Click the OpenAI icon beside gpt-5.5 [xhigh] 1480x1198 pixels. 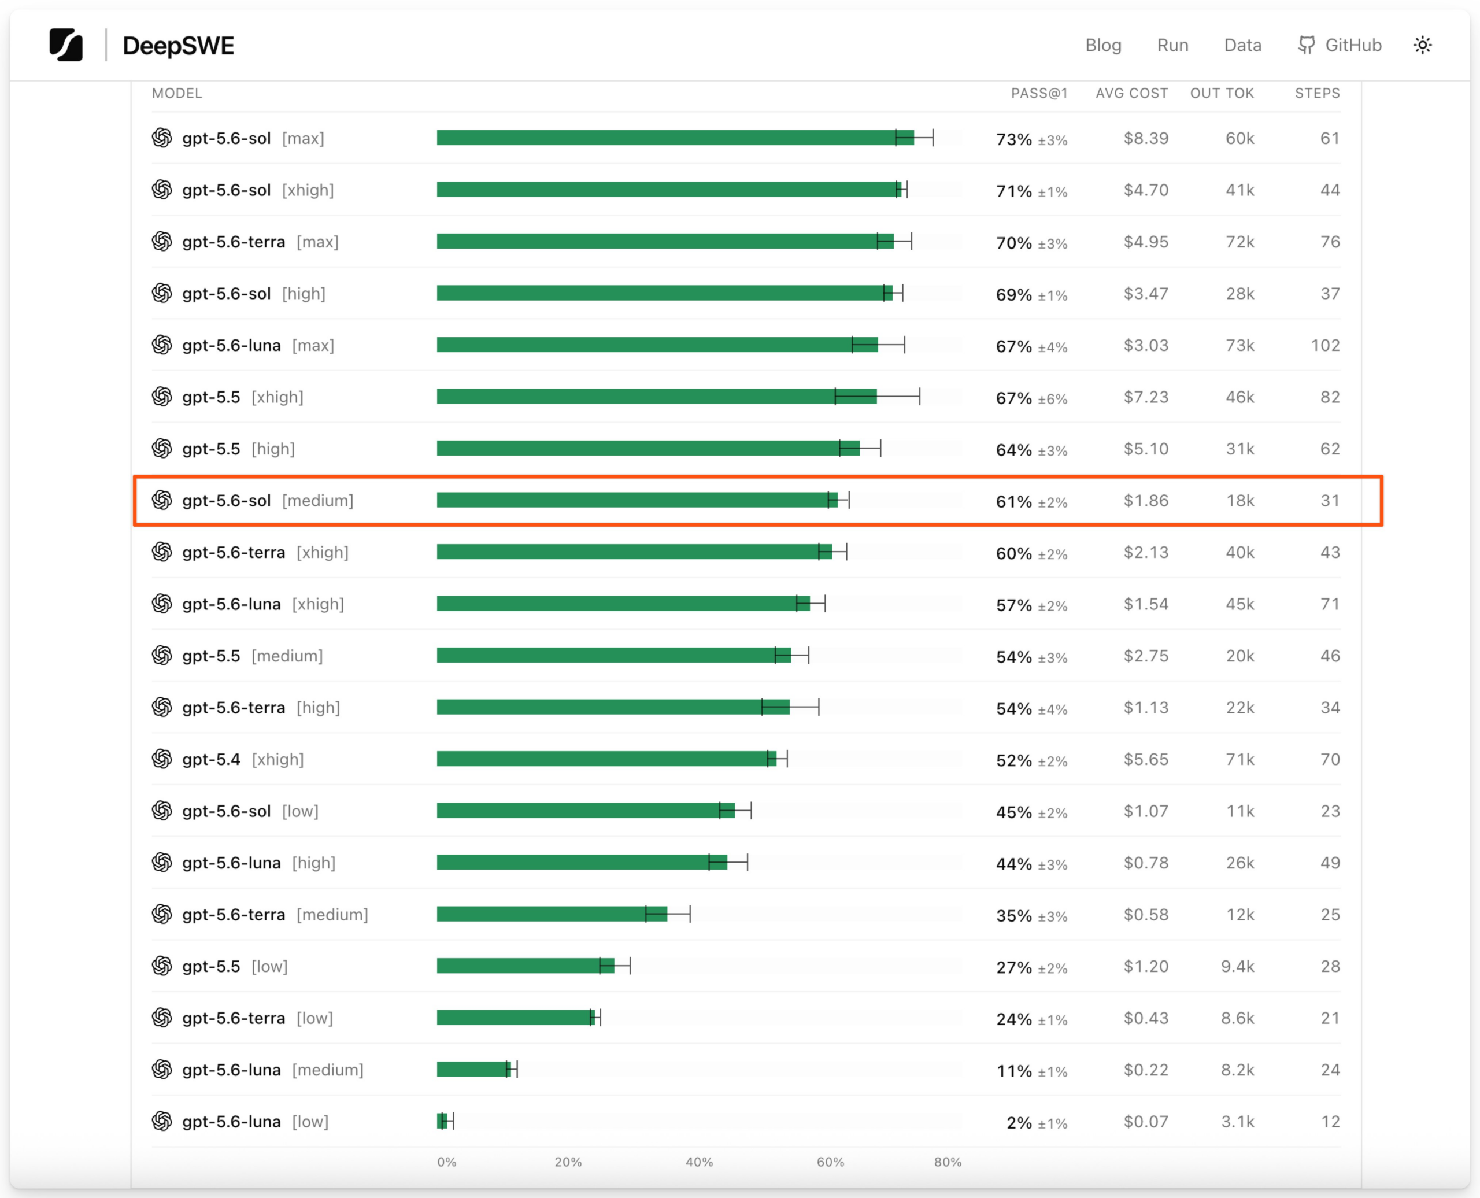[162, 397]
